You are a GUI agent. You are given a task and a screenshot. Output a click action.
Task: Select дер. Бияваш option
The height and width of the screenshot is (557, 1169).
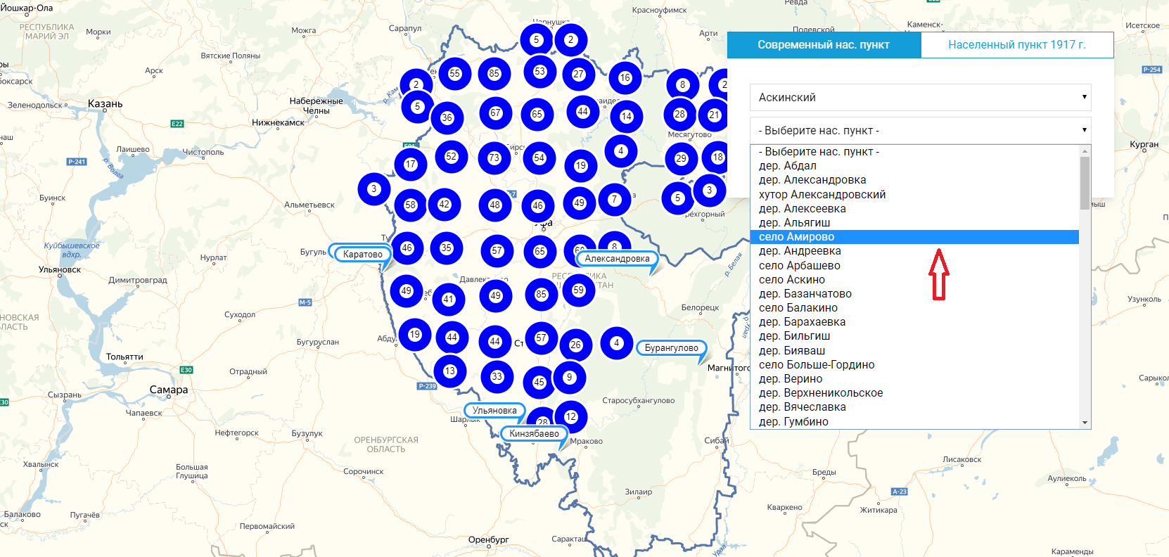pos(914,351)
